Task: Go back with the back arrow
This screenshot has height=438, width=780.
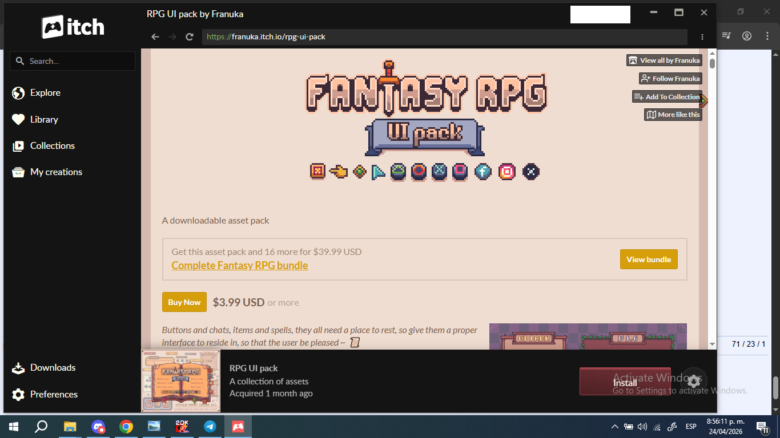Action: (x=155, y=36)
